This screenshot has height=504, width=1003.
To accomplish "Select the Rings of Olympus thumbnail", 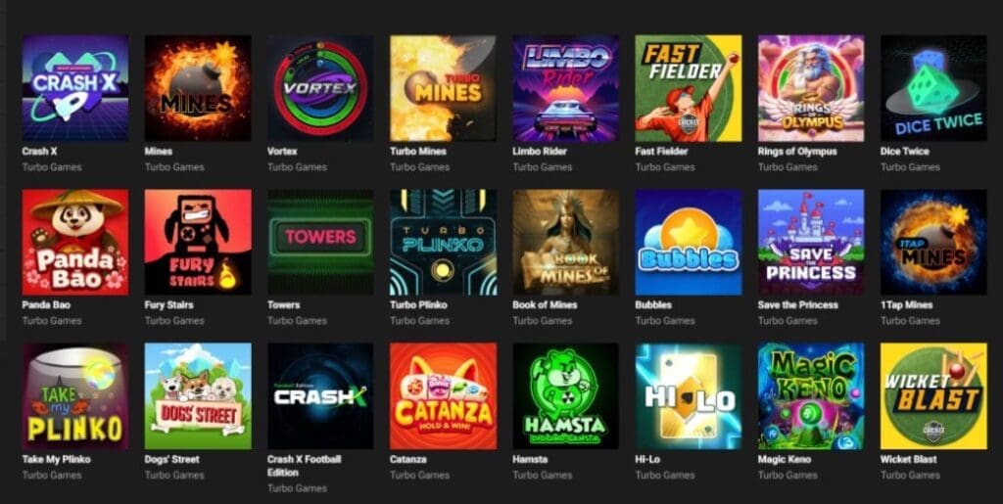I will point(811,88).
